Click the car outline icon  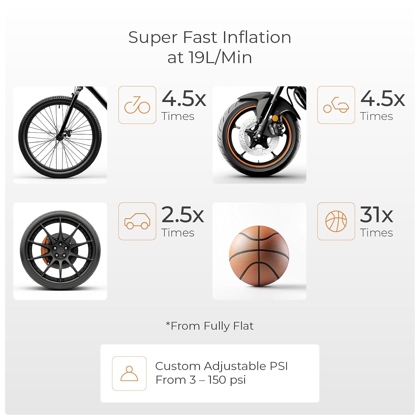coord(137,221)
